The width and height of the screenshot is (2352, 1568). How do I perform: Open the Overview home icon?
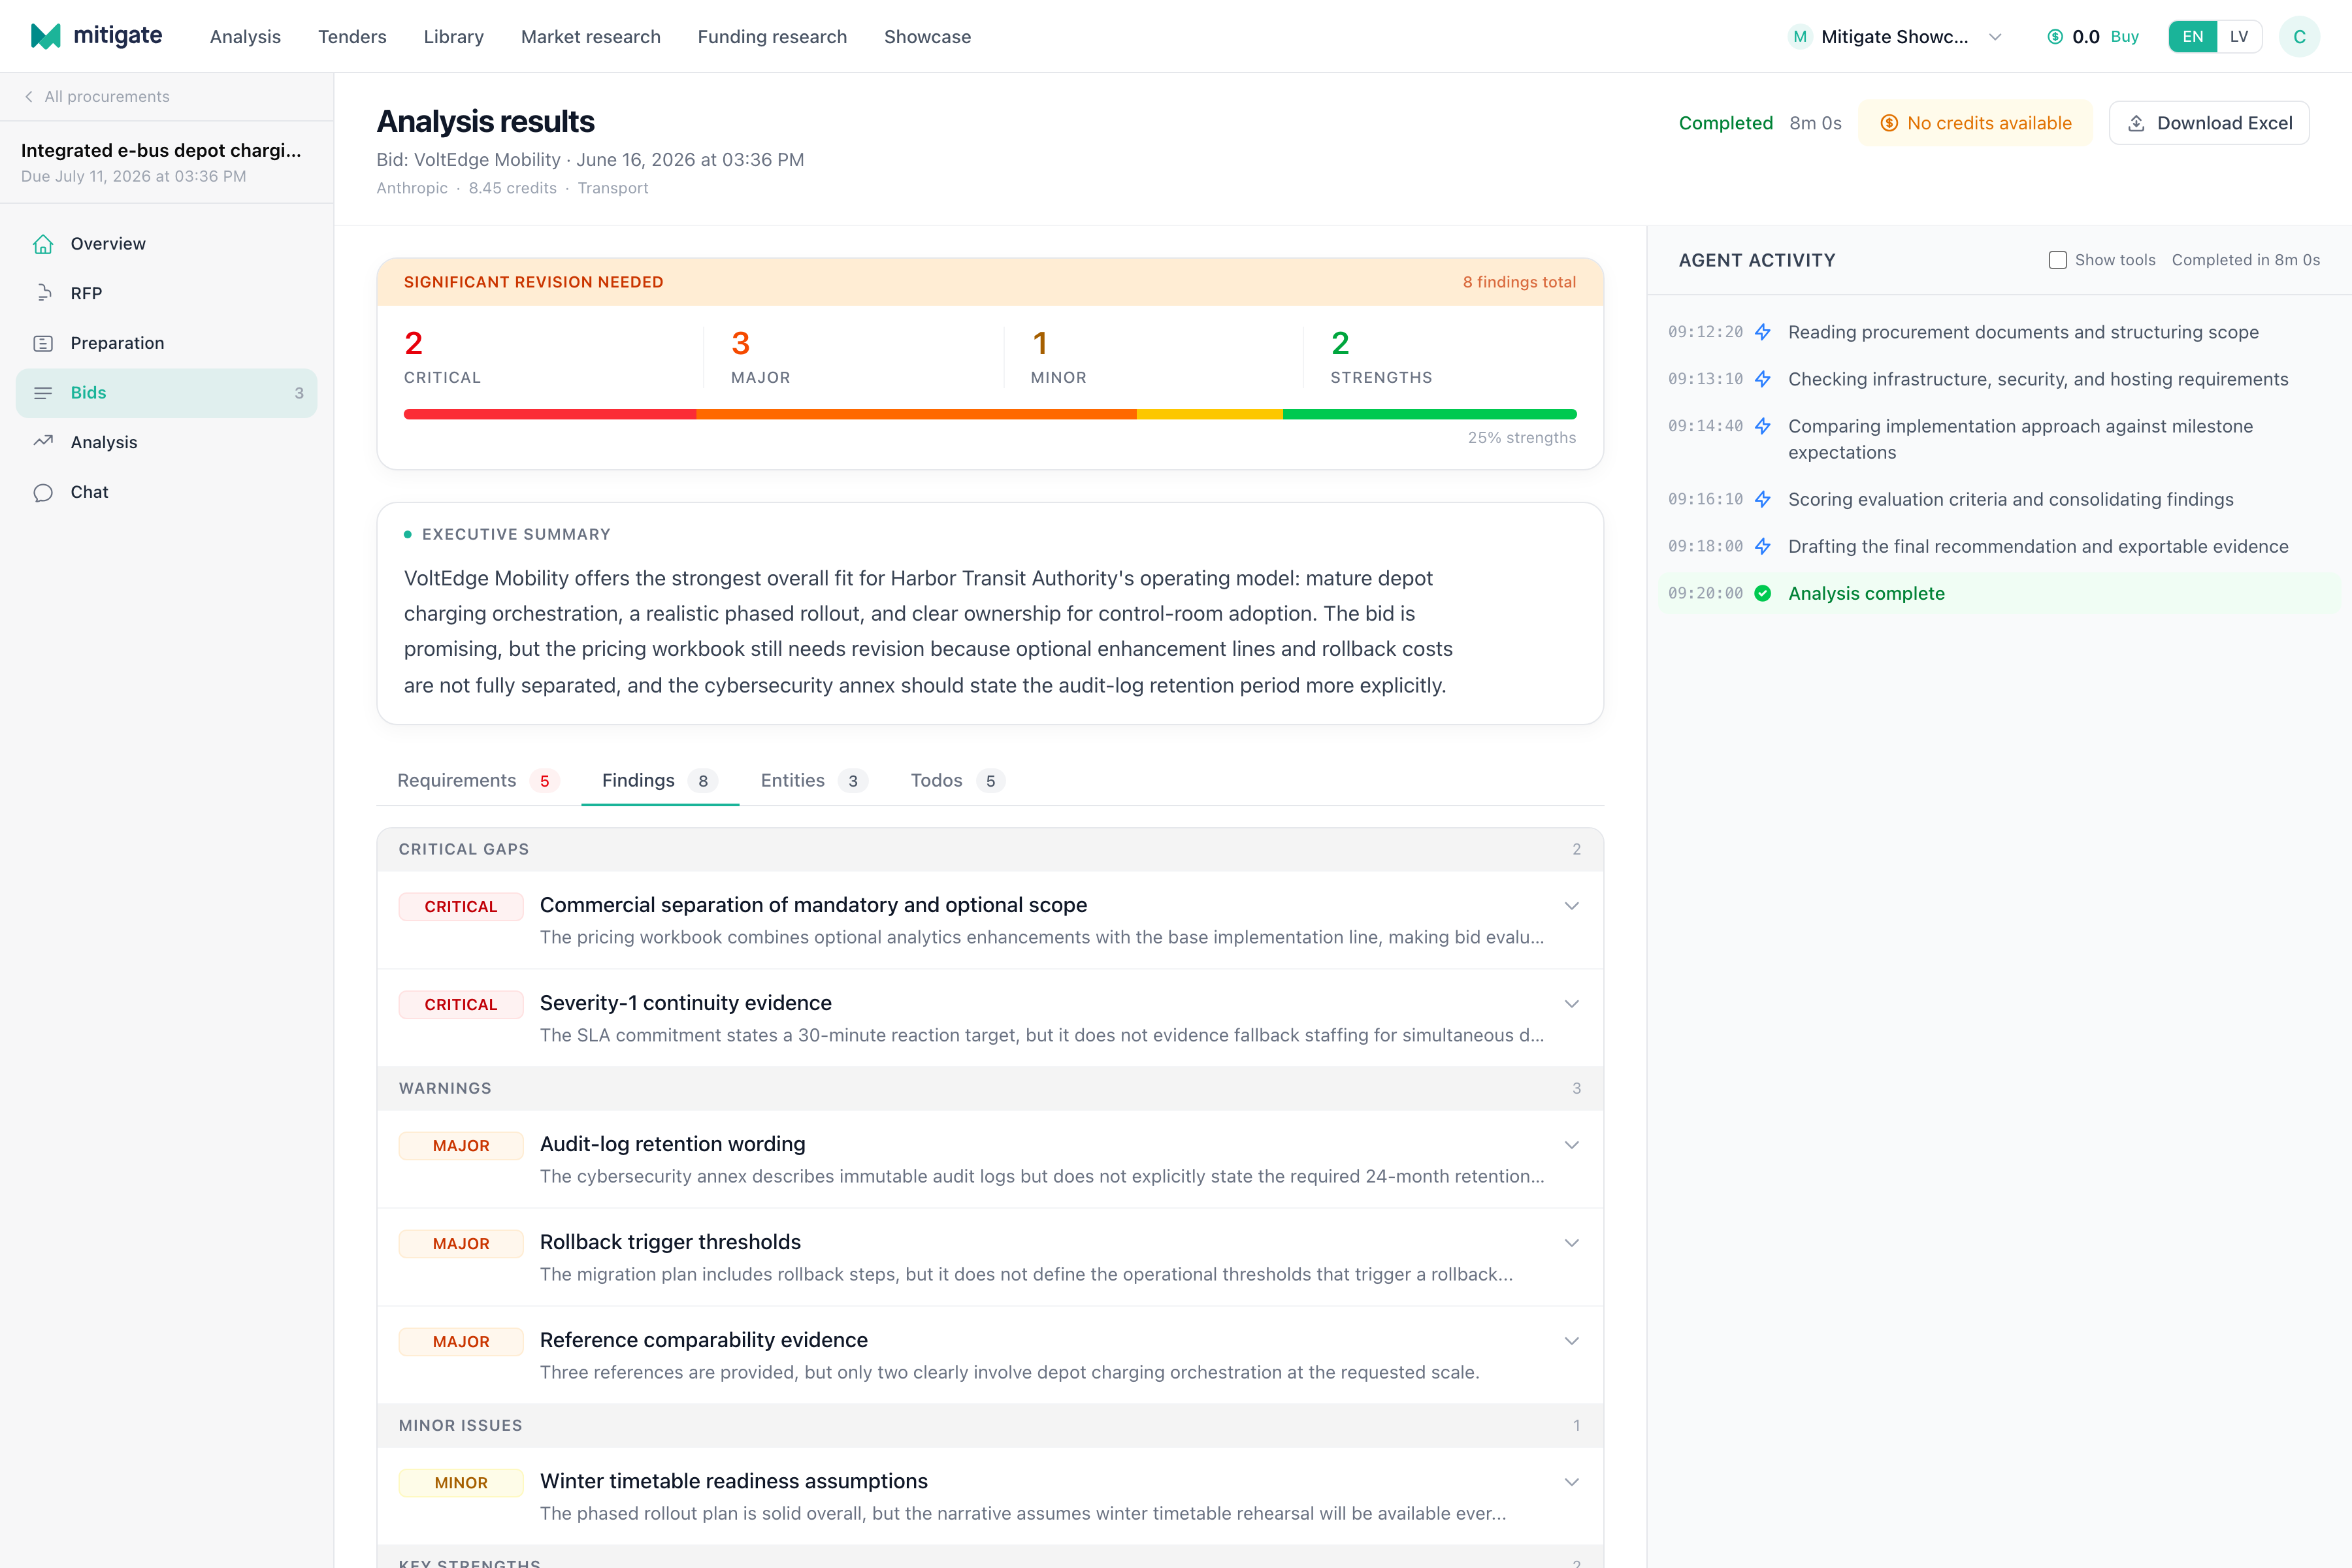point(43,244)
